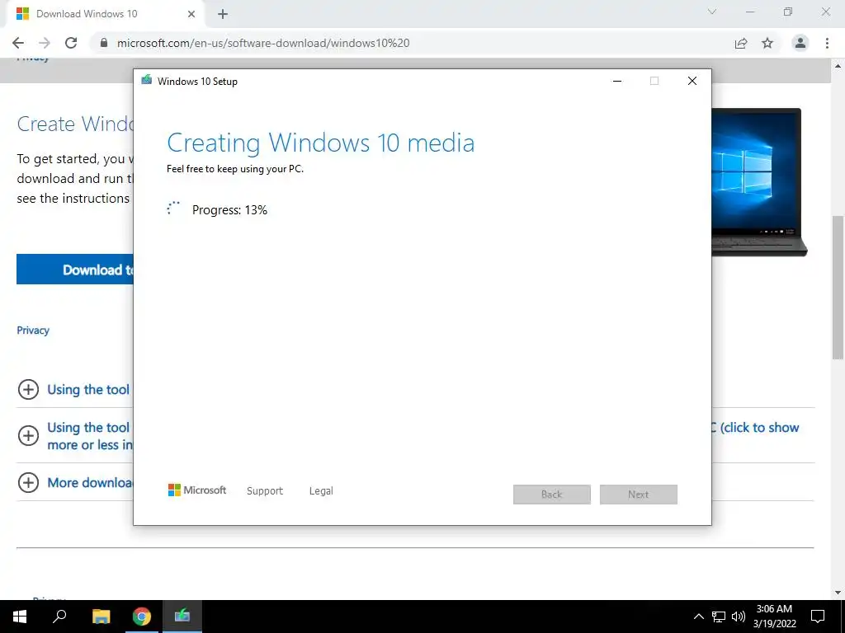
Task: Click the Windows 10 Setup title icon
Action: [x=147, y=80]
